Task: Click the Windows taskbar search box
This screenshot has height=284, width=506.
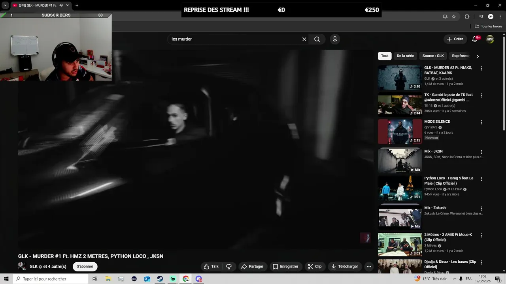Action: (51, 279)
